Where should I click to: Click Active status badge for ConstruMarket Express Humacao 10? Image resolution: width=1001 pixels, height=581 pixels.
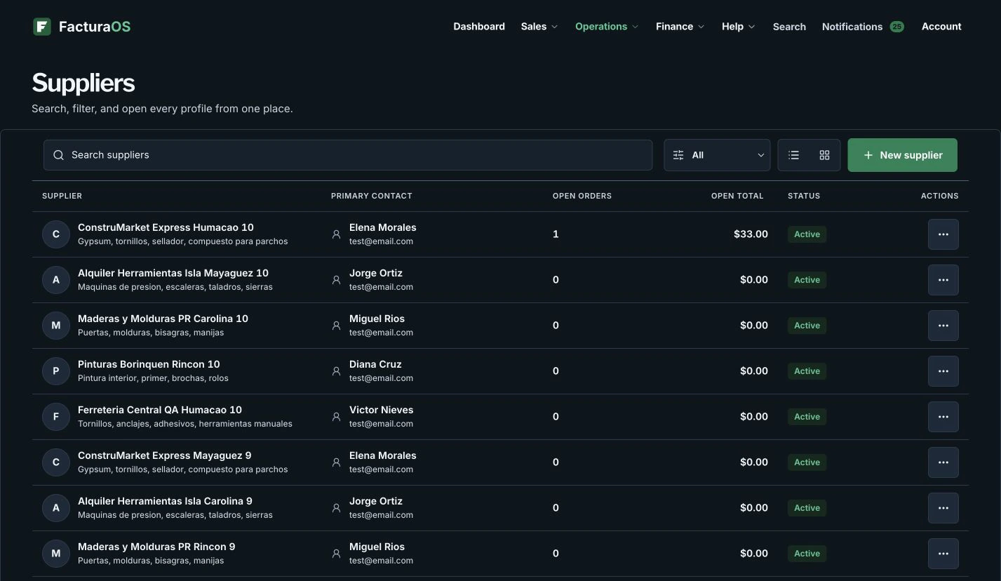(x=807, y=234)
